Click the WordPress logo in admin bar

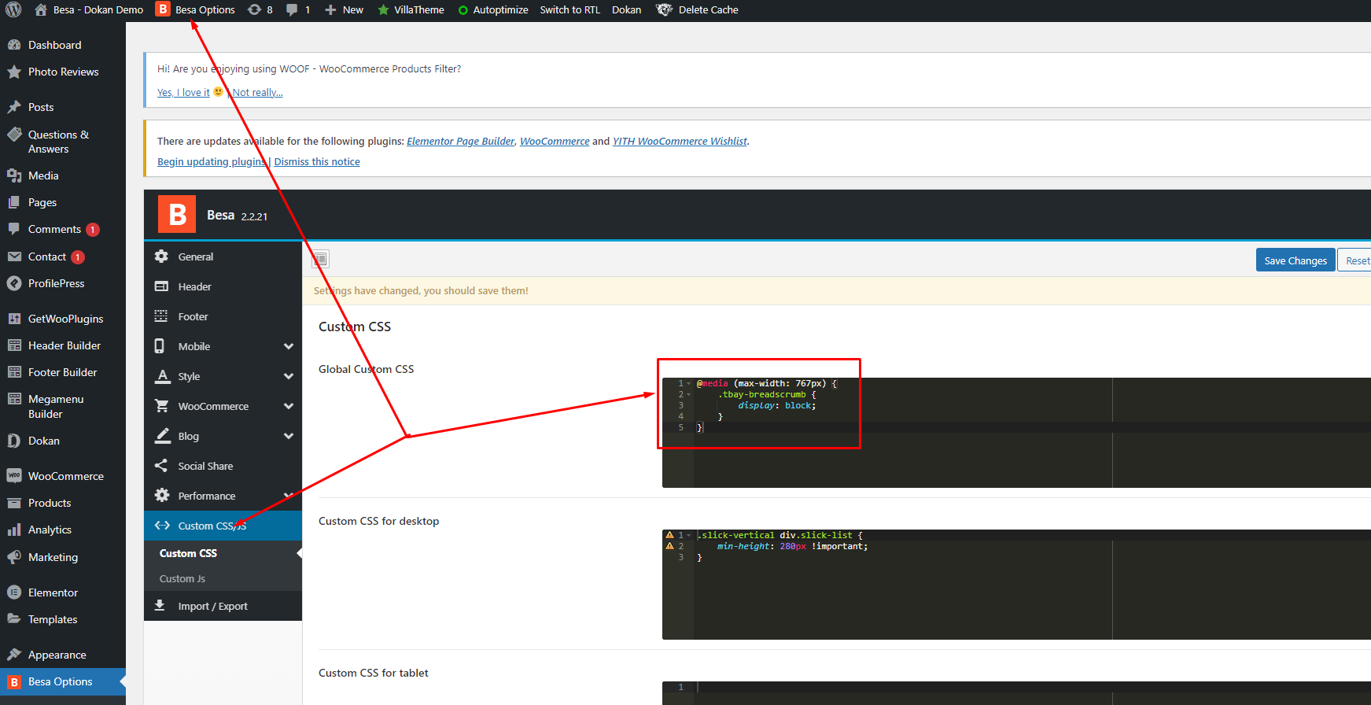[13, 10]
